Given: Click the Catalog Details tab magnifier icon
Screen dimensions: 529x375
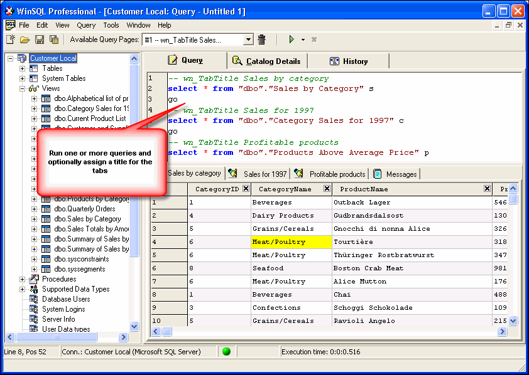Looking at the screenshot, I should point(237,61).
